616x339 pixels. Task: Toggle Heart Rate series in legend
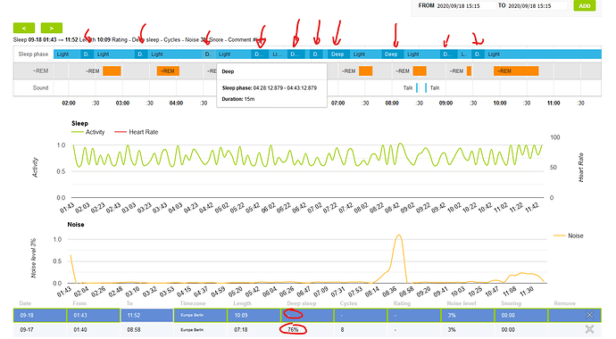(x=137, y=132)
